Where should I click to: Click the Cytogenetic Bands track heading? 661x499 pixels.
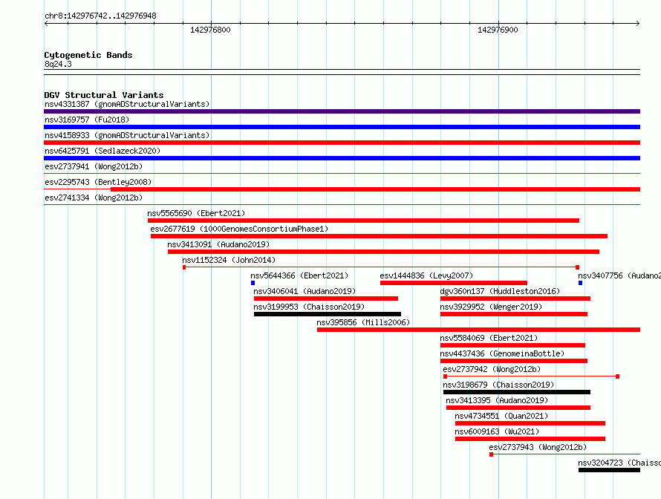88,55
